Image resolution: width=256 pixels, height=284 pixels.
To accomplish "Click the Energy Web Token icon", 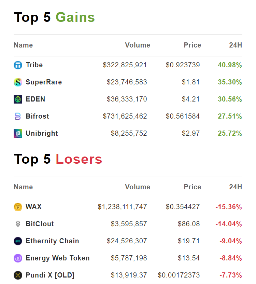I will coord(18,258).
